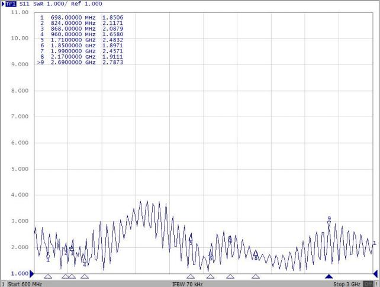Click the IFBW 70 kHz setting
The image size is (380, 287).
187,284
